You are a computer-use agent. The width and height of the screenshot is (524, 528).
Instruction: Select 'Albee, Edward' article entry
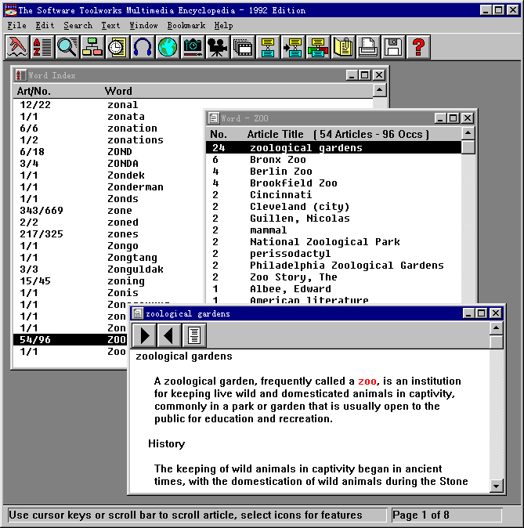click(334, 289)
